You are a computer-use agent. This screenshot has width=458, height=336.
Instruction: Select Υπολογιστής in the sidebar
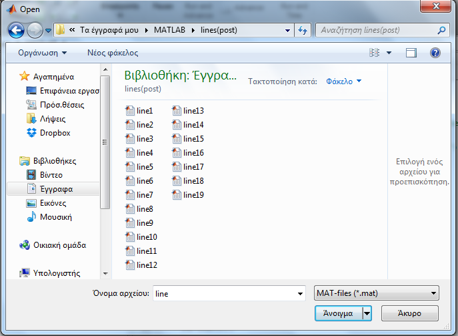tap(49, 273)
